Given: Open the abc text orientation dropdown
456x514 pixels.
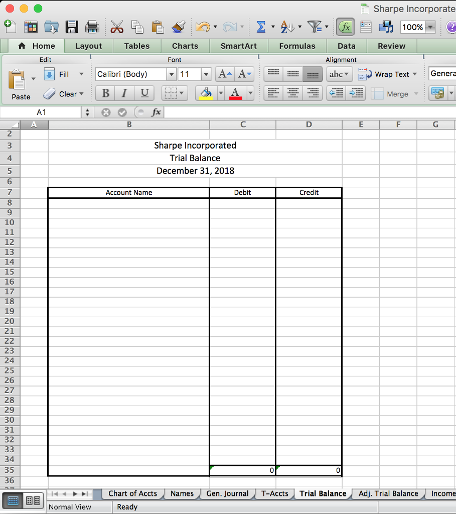Looking at the screenshot, I should click(340, 74).
